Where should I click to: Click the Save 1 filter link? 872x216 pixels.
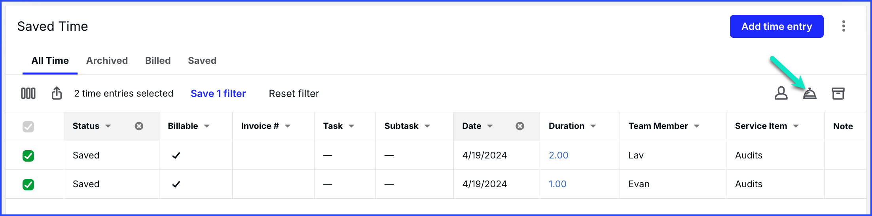tap(218, 93)
